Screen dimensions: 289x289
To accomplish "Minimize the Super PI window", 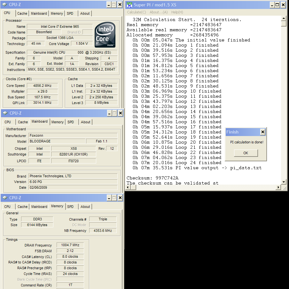I will [272, 5].
